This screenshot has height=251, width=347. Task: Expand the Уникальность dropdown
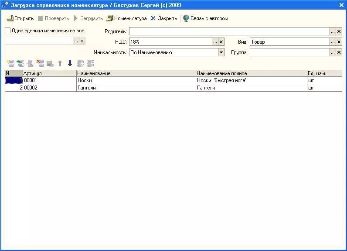[221, 52]
